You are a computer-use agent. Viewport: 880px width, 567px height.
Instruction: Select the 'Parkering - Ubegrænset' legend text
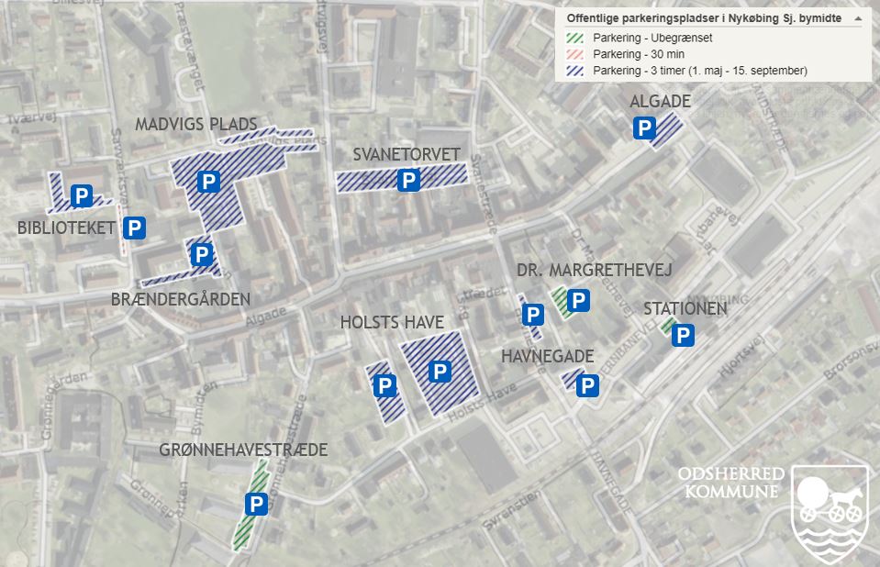pos(652,39)
